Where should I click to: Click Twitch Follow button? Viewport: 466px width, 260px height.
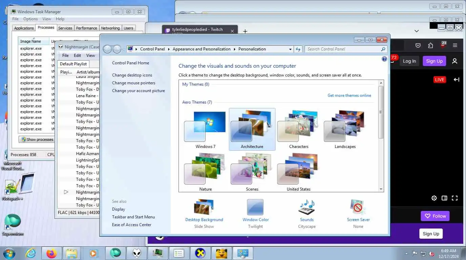(436, 216)
